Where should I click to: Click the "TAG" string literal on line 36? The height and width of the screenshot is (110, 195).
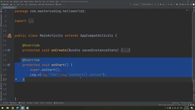point(53,75)
